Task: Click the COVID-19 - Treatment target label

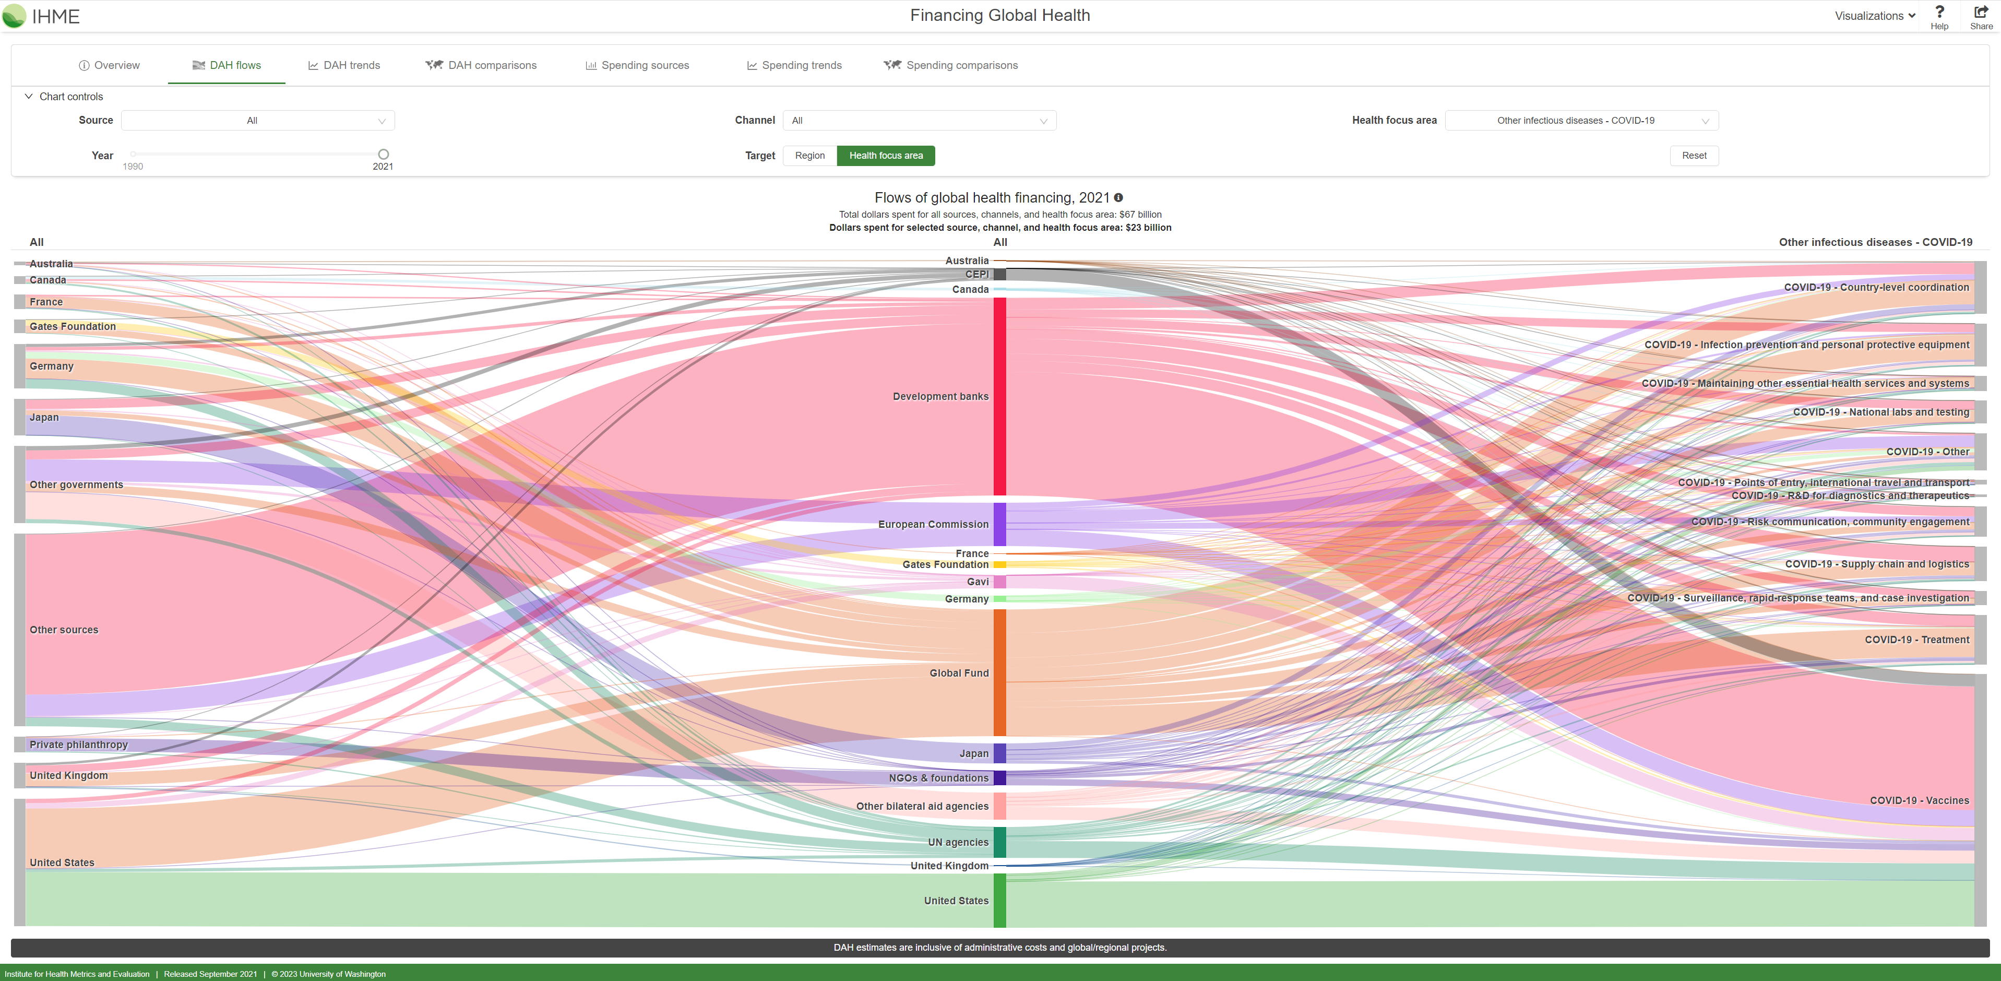Action: click(1917, 640)
